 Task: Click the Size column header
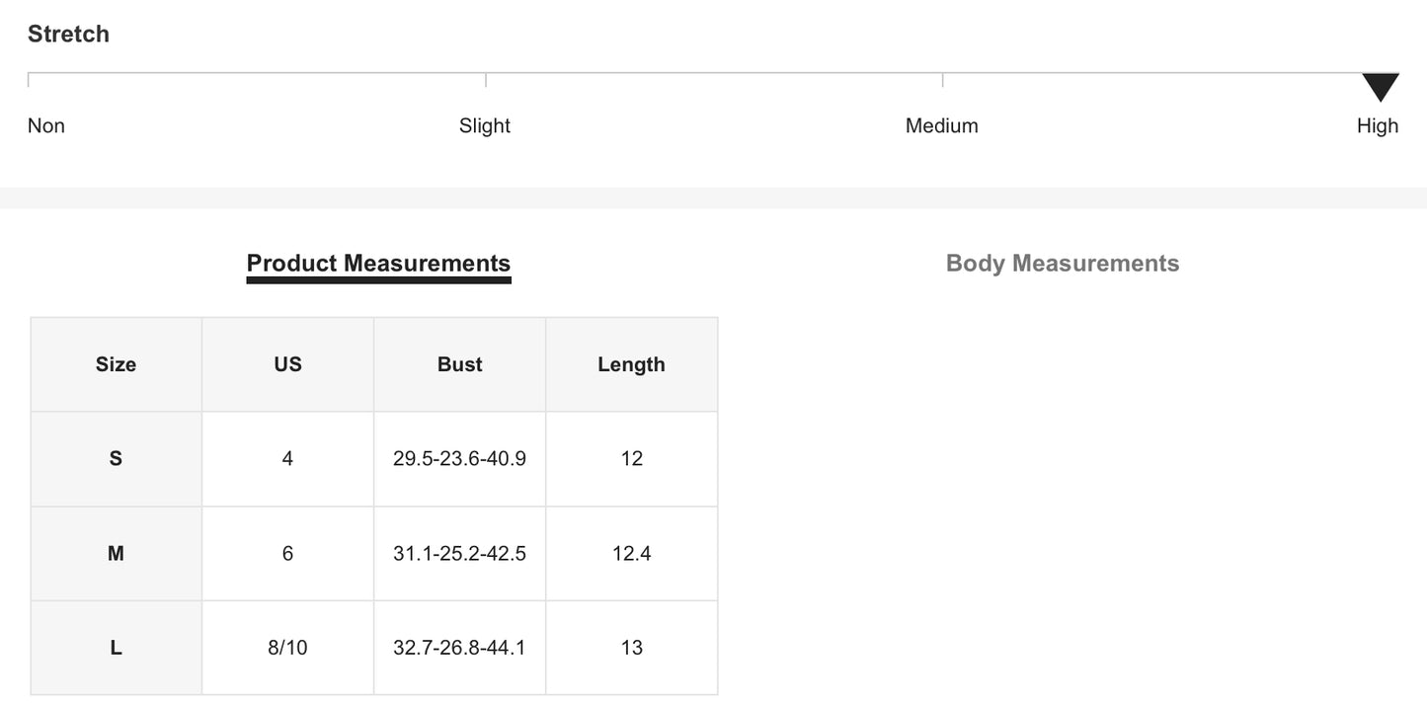coord(116,364)
